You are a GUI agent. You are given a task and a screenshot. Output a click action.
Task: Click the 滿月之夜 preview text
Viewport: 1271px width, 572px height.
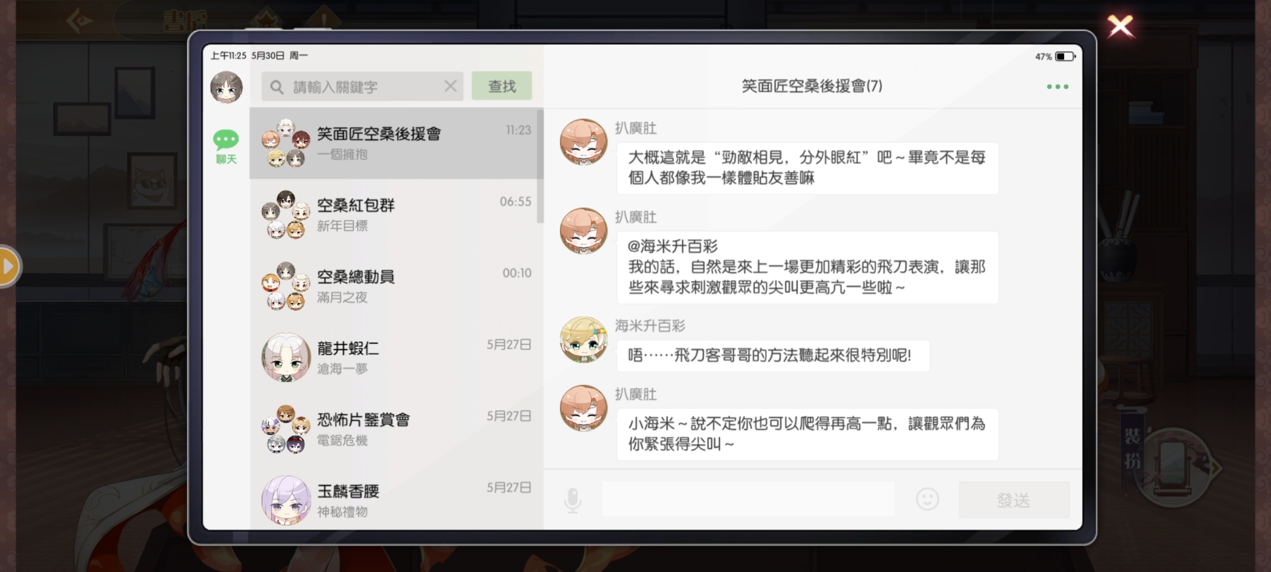pos(342,297)
